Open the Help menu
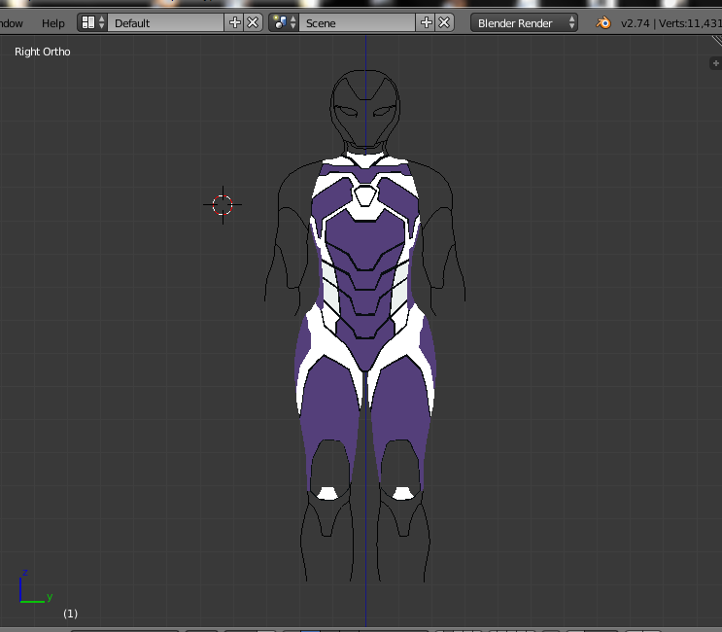The height and width of the screenshot is (632, 722). [x=52, y=23]
